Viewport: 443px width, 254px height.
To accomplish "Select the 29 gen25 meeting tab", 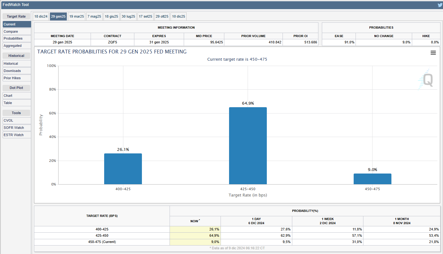I will click(x=58, y=16).
